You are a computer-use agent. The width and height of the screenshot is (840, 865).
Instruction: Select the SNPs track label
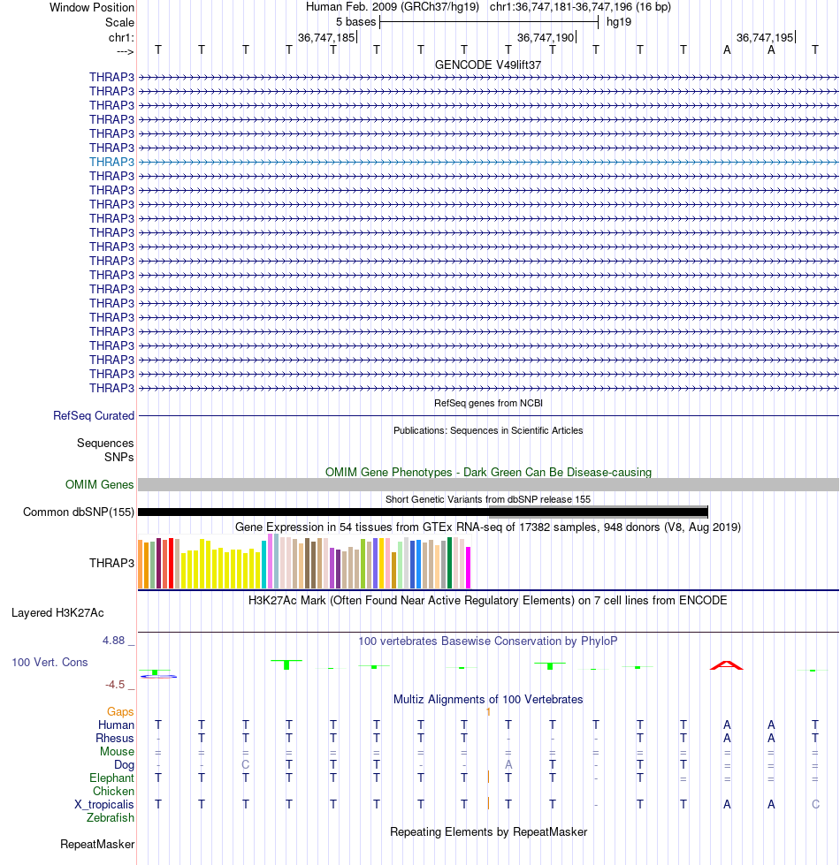[x=118, y=457]
